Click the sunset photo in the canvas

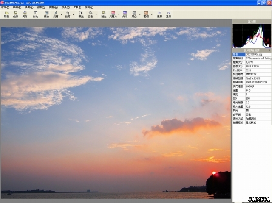click(x=116, y=113)
